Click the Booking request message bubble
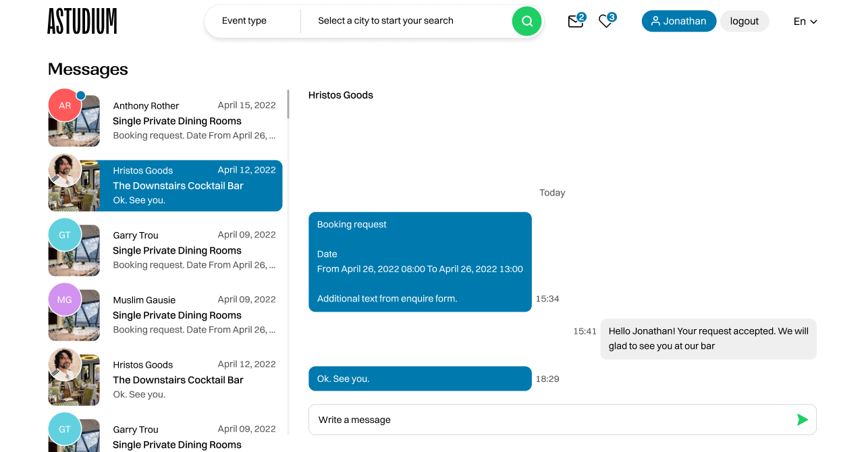Screen dimensions: 864x452 click(420, 262)
